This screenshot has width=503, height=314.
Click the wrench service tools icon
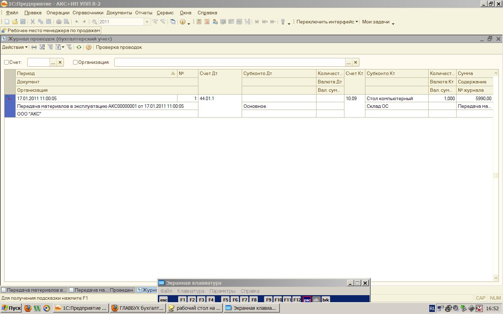click(283, 22)
